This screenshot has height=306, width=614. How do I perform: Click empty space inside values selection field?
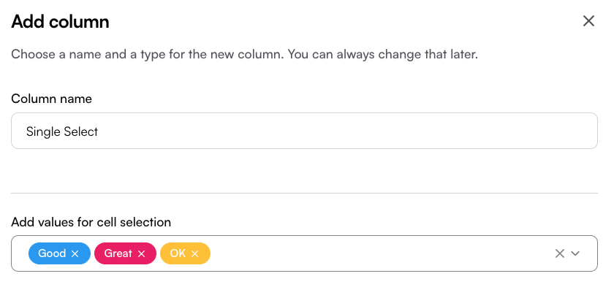tap(380, 253)
